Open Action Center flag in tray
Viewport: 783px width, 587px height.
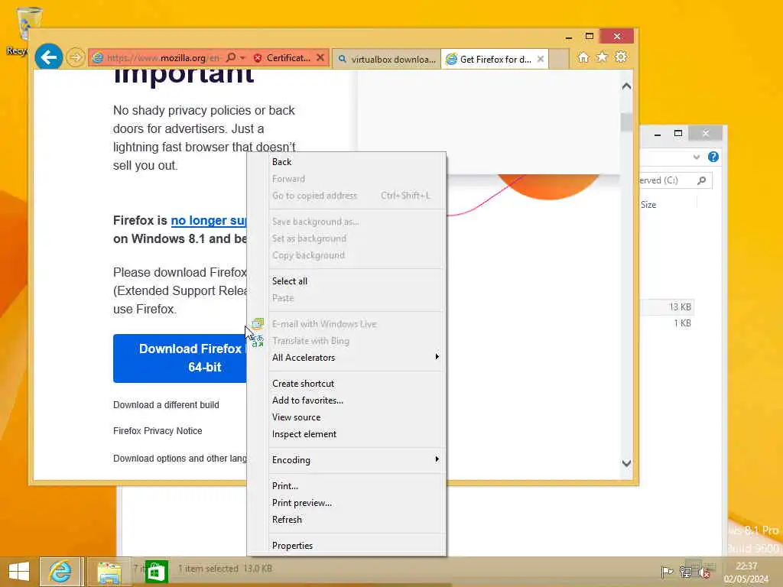click(667, 572)
